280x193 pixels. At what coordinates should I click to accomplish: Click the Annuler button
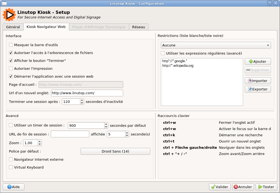click(x=243, y=187)
